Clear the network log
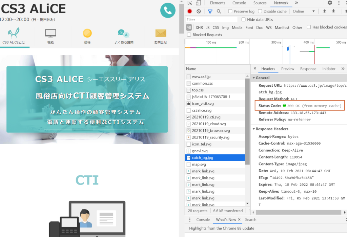 [x=199, y=11]
